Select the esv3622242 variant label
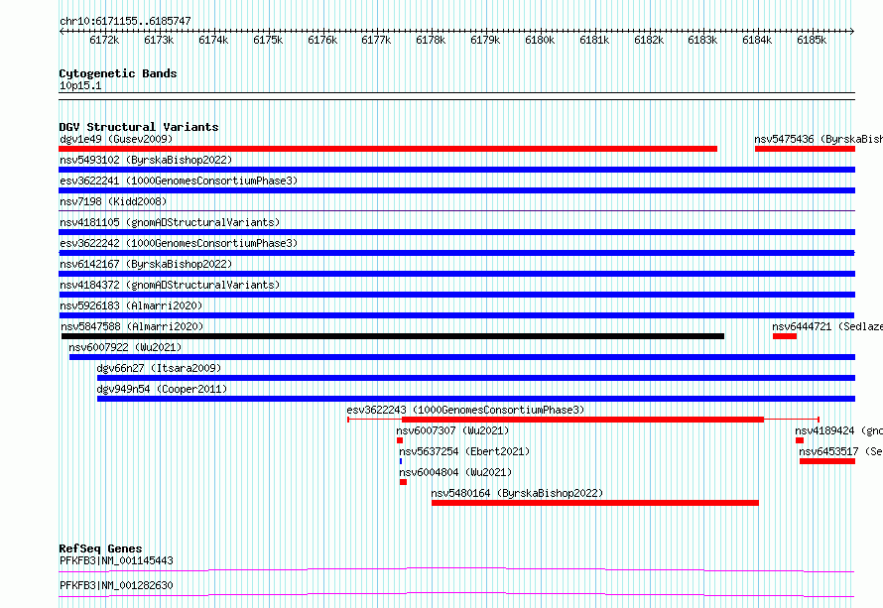 coord(179,243)
